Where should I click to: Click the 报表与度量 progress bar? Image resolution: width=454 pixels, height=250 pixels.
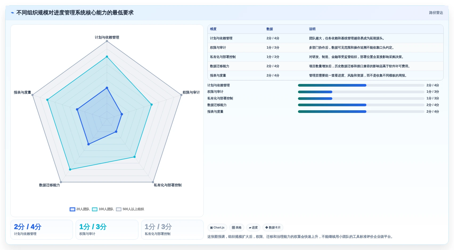361,112
